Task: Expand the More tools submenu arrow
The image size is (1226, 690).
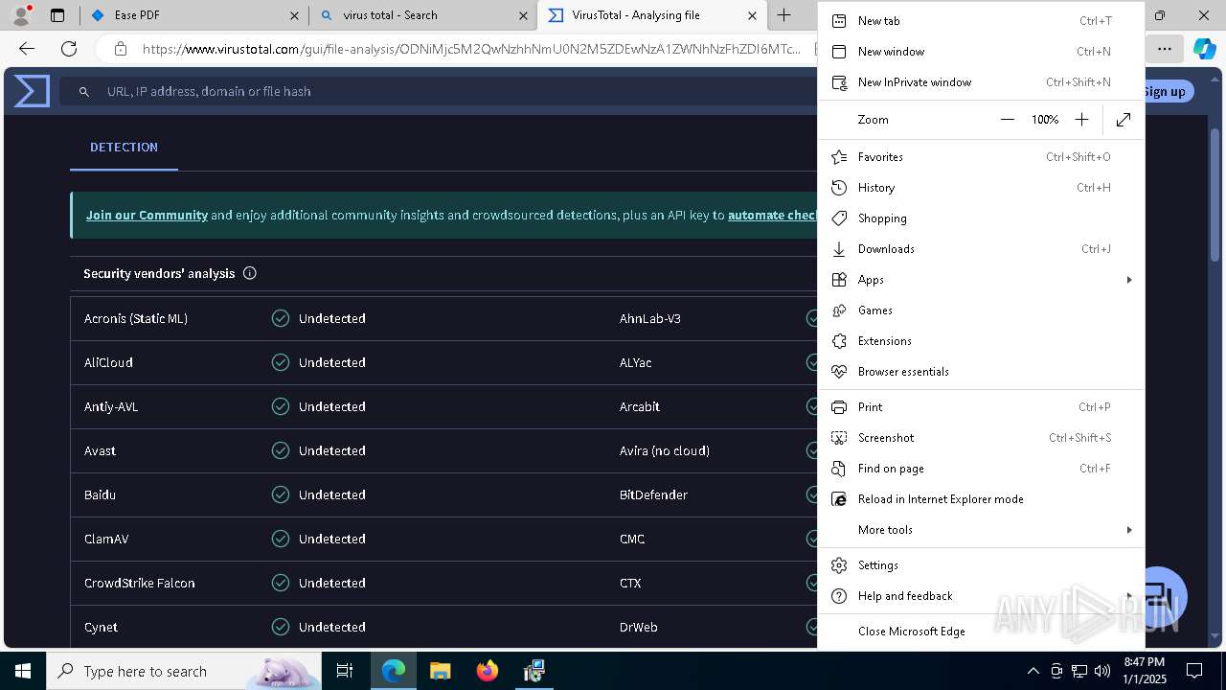Action: tap(1129, 530)
